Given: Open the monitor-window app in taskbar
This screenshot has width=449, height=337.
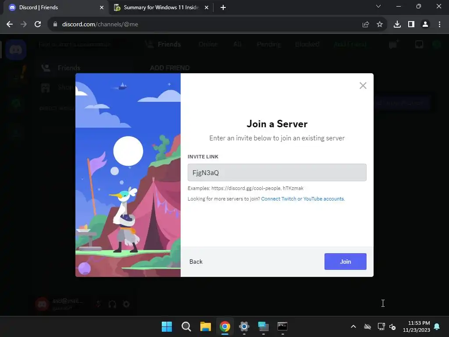Looking at the screenshot, I should (x=263, y=326).
